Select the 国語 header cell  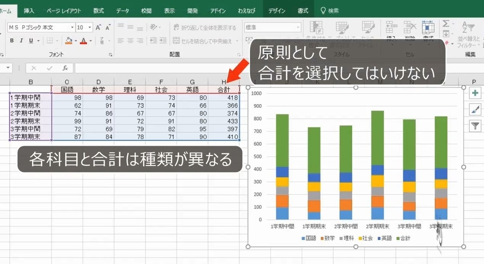(x=67, y=89)
